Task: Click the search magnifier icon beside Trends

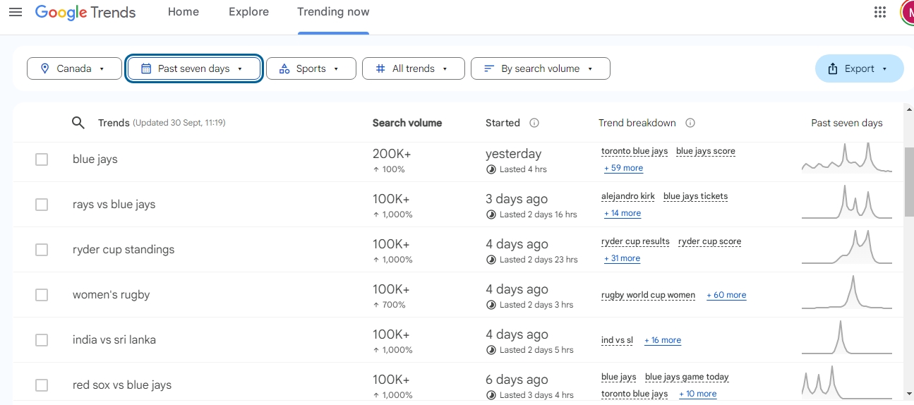Action: 78,123
